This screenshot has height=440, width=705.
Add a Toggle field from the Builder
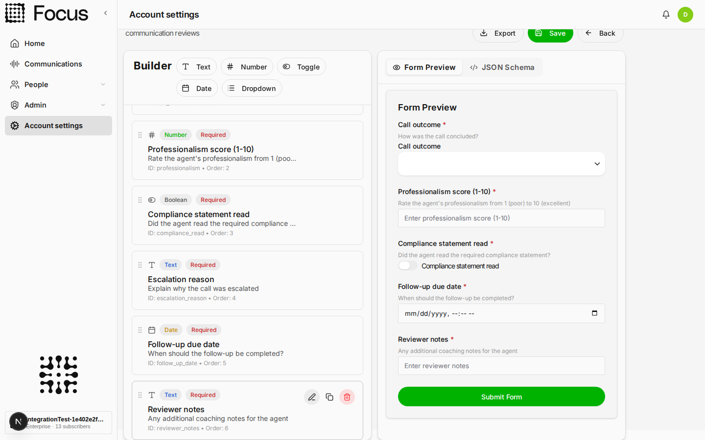302,66
